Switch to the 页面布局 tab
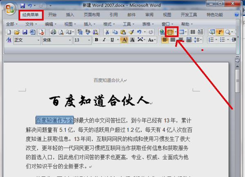Image resolution: width=245 pixels, height=177 pixels. click(92, 15)
